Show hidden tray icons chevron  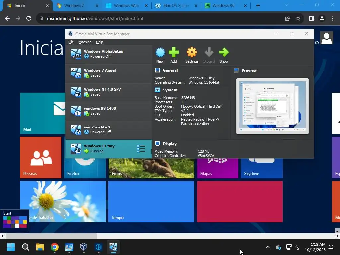point(268,247)
